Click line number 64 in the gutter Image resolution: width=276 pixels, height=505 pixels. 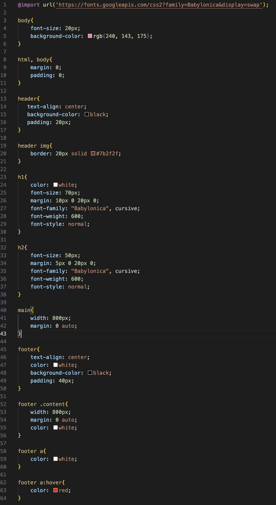tap(3, 498)
